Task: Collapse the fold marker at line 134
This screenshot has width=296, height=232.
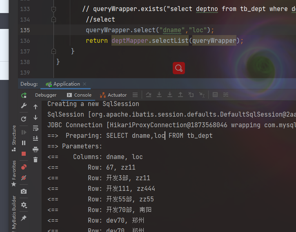Action: [53, 20]
